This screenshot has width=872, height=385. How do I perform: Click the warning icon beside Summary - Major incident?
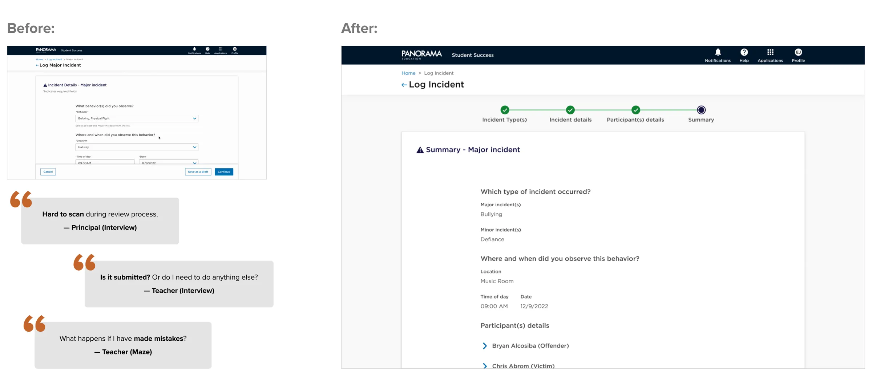420,150
